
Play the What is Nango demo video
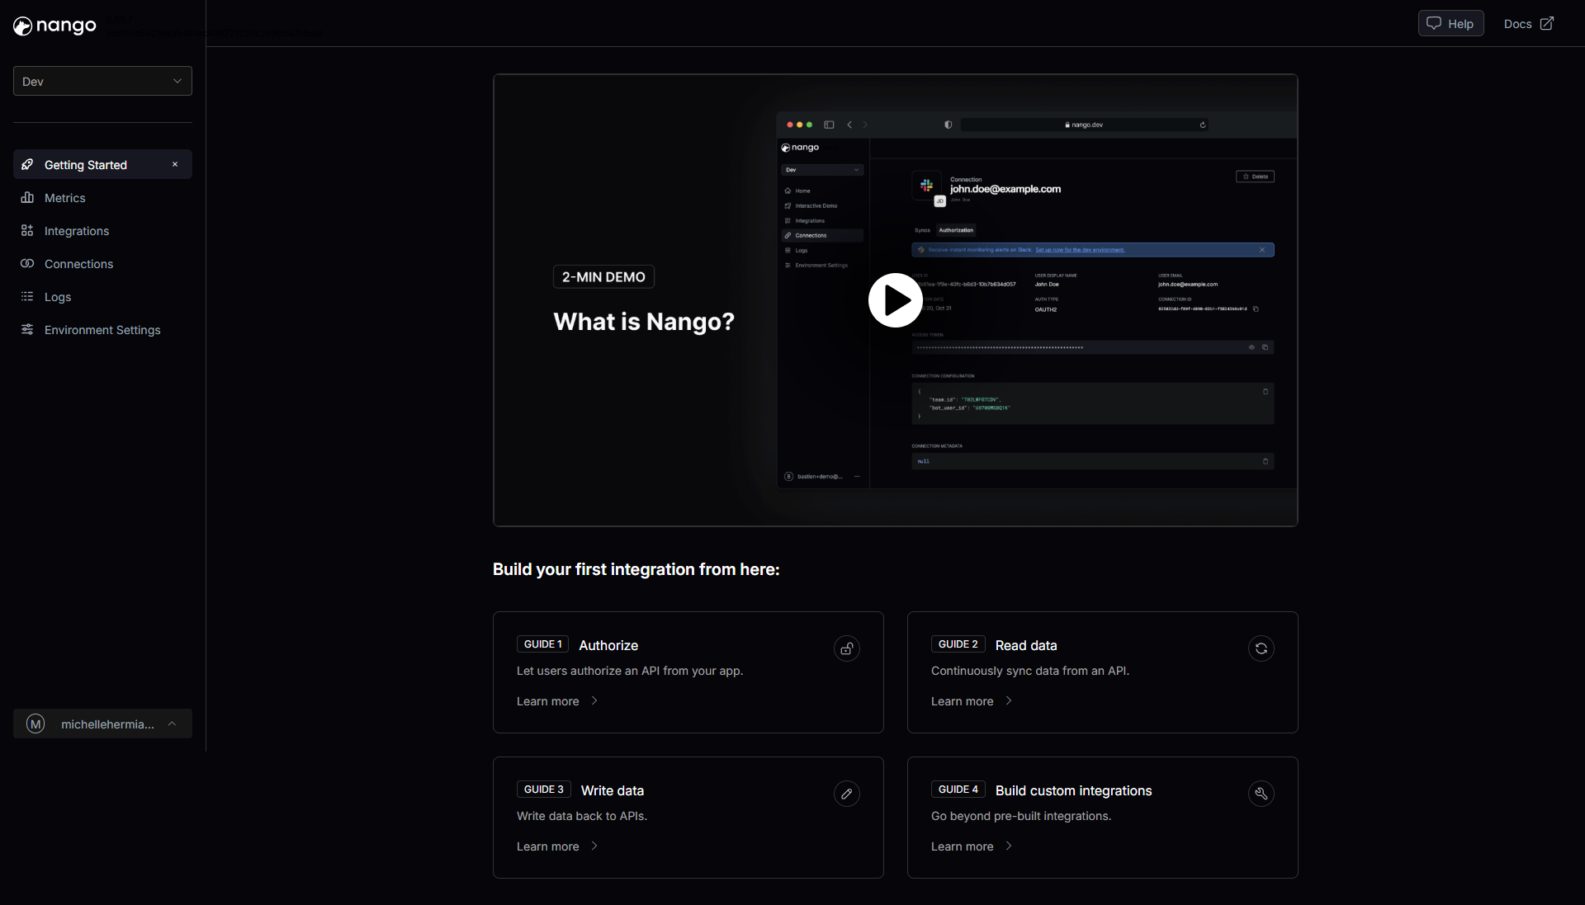click(895, 300)
